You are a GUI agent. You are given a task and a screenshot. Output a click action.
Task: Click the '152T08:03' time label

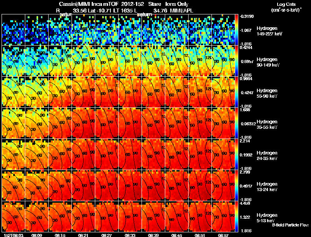coord(14,235)
